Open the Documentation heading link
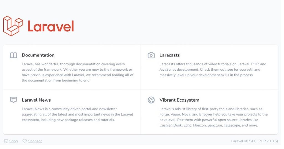The height and width of the screenshot is (149, 284). (x=38, y=55)
